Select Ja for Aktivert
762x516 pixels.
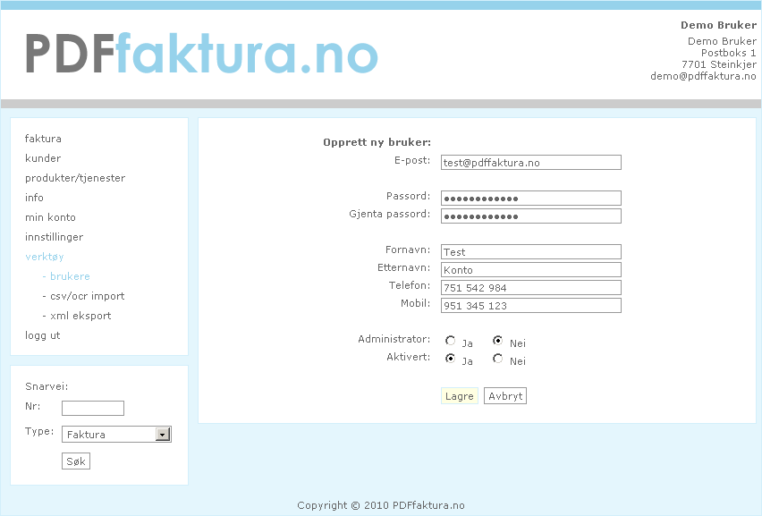[x=451, y=359]
